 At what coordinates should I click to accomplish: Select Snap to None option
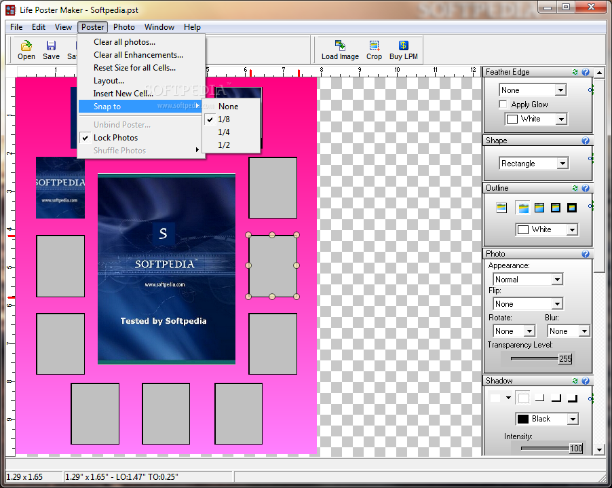229,106
